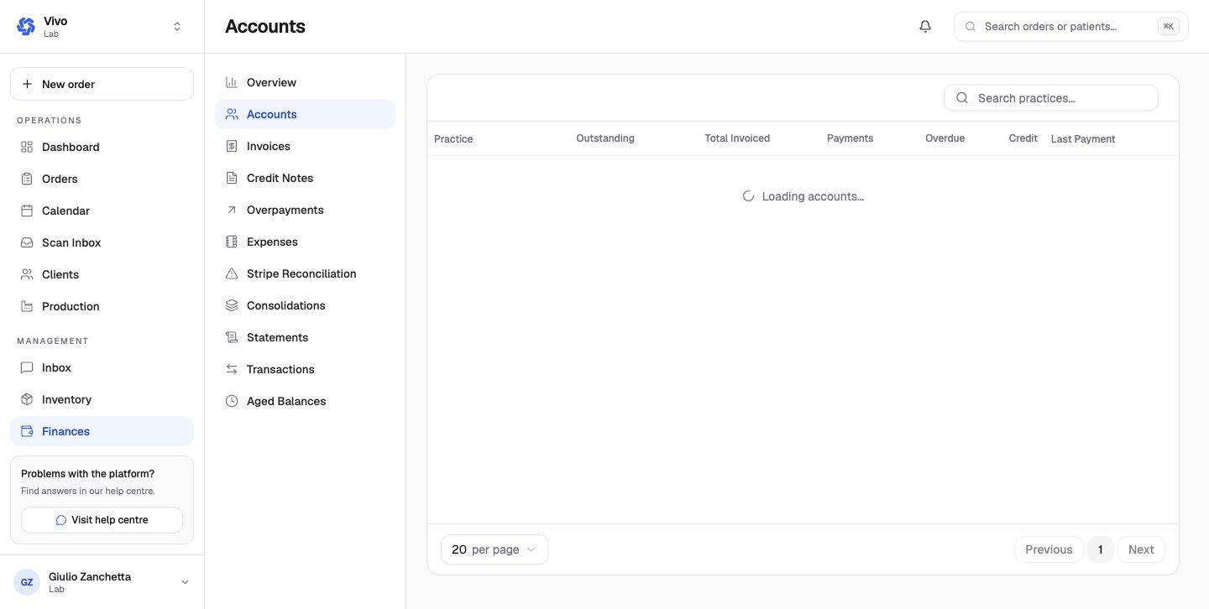This screenshot has width=1209, height=609.
Task: Click the Overdue column header
Action: [945, 138]
